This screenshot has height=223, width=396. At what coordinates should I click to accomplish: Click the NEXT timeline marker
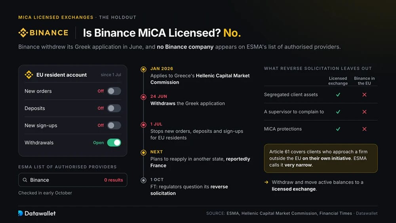[143, 152]
